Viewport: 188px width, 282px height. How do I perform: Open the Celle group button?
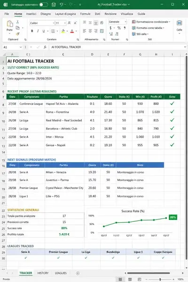179,27
